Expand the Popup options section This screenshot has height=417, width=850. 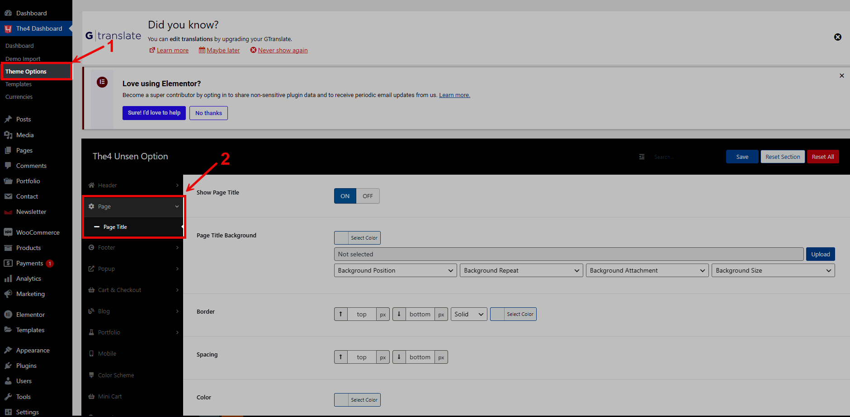pyautogui.click(x=132, y=269)
